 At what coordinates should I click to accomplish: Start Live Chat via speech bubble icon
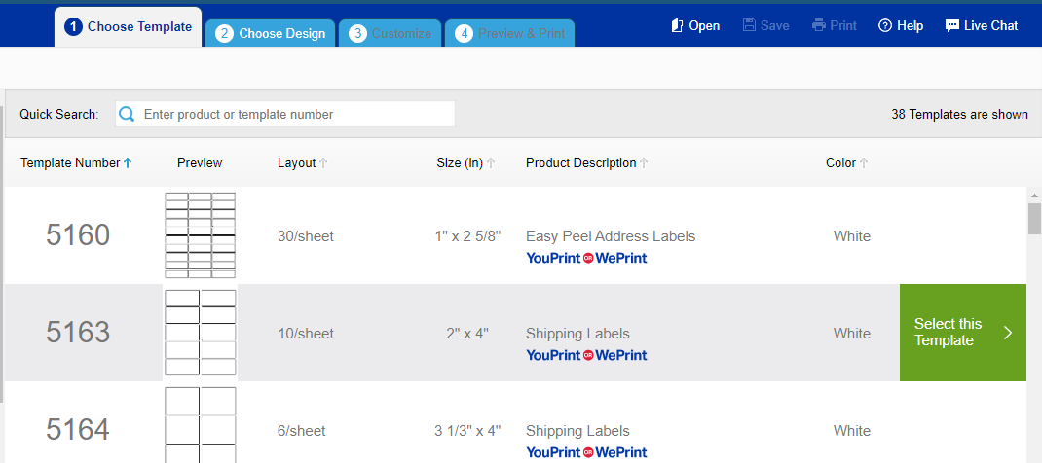(x=952, y=26)
